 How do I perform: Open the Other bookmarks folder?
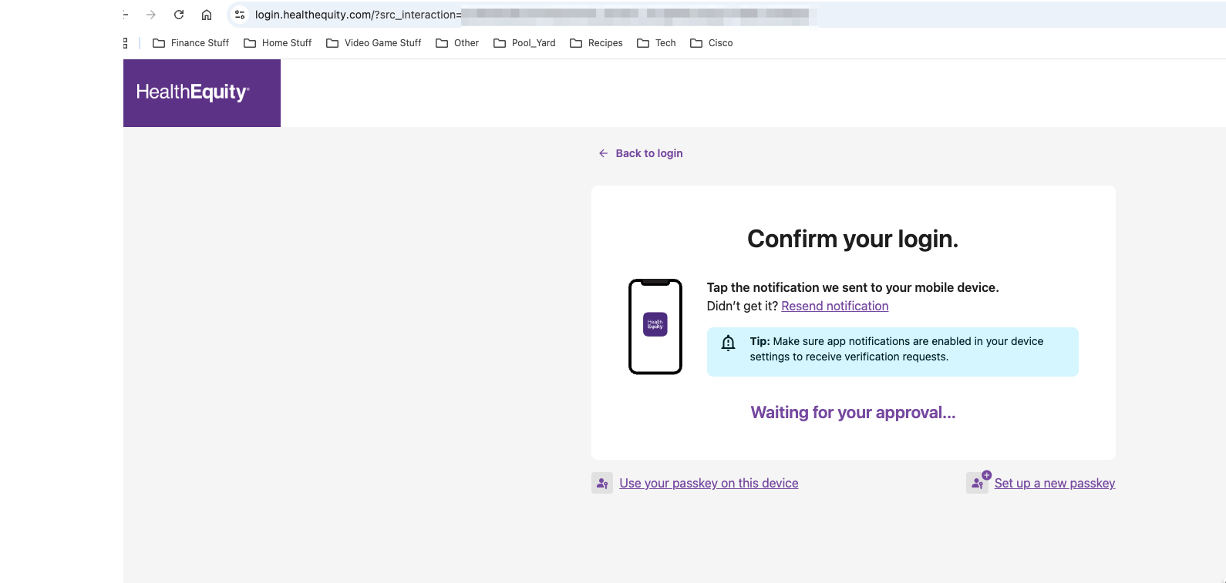coord(457,43)
